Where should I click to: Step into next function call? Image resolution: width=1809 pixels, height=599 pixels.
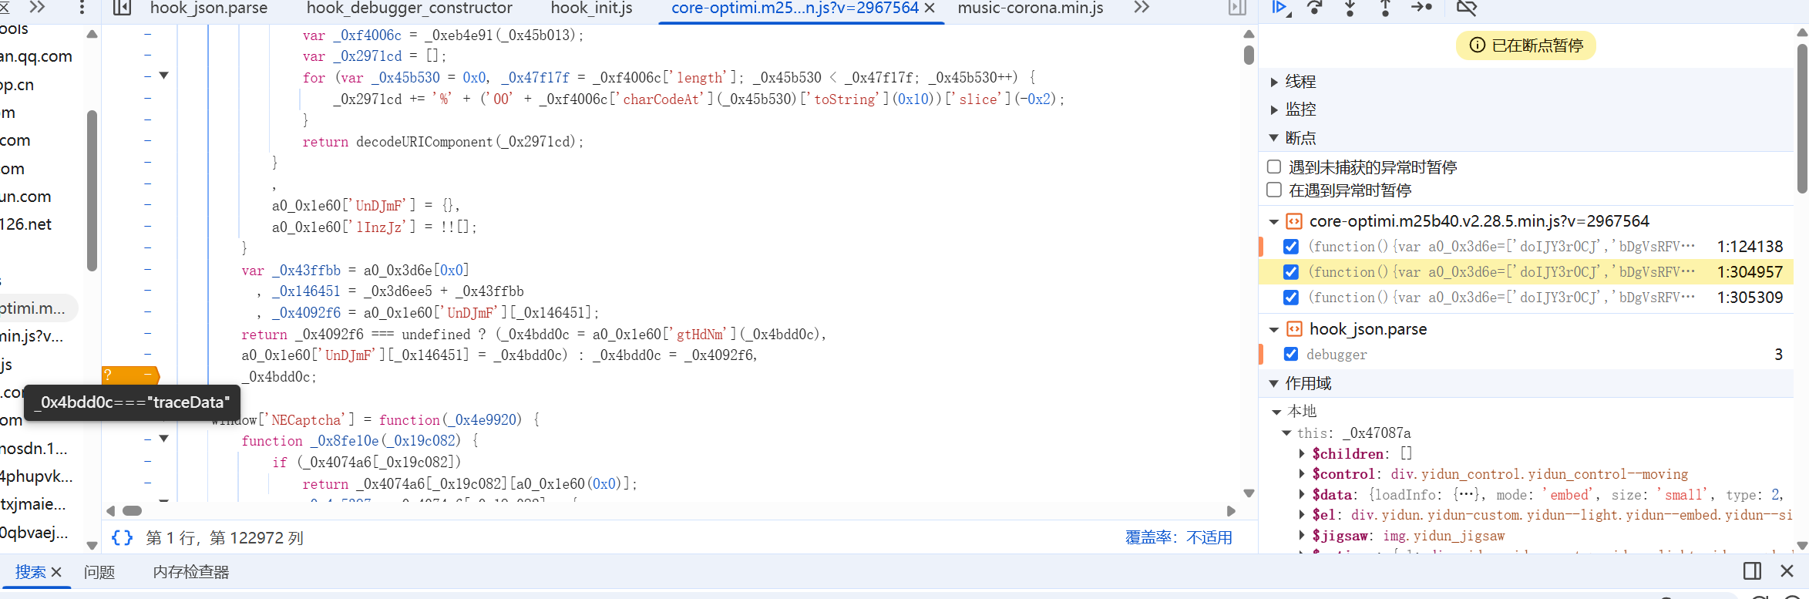pos(1350,8)
